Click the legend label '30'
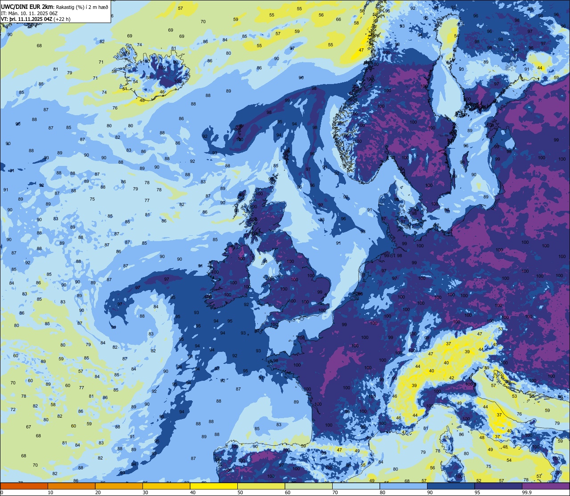The height and width of the screenshot is (496, 570). click(x=145, y=492)
